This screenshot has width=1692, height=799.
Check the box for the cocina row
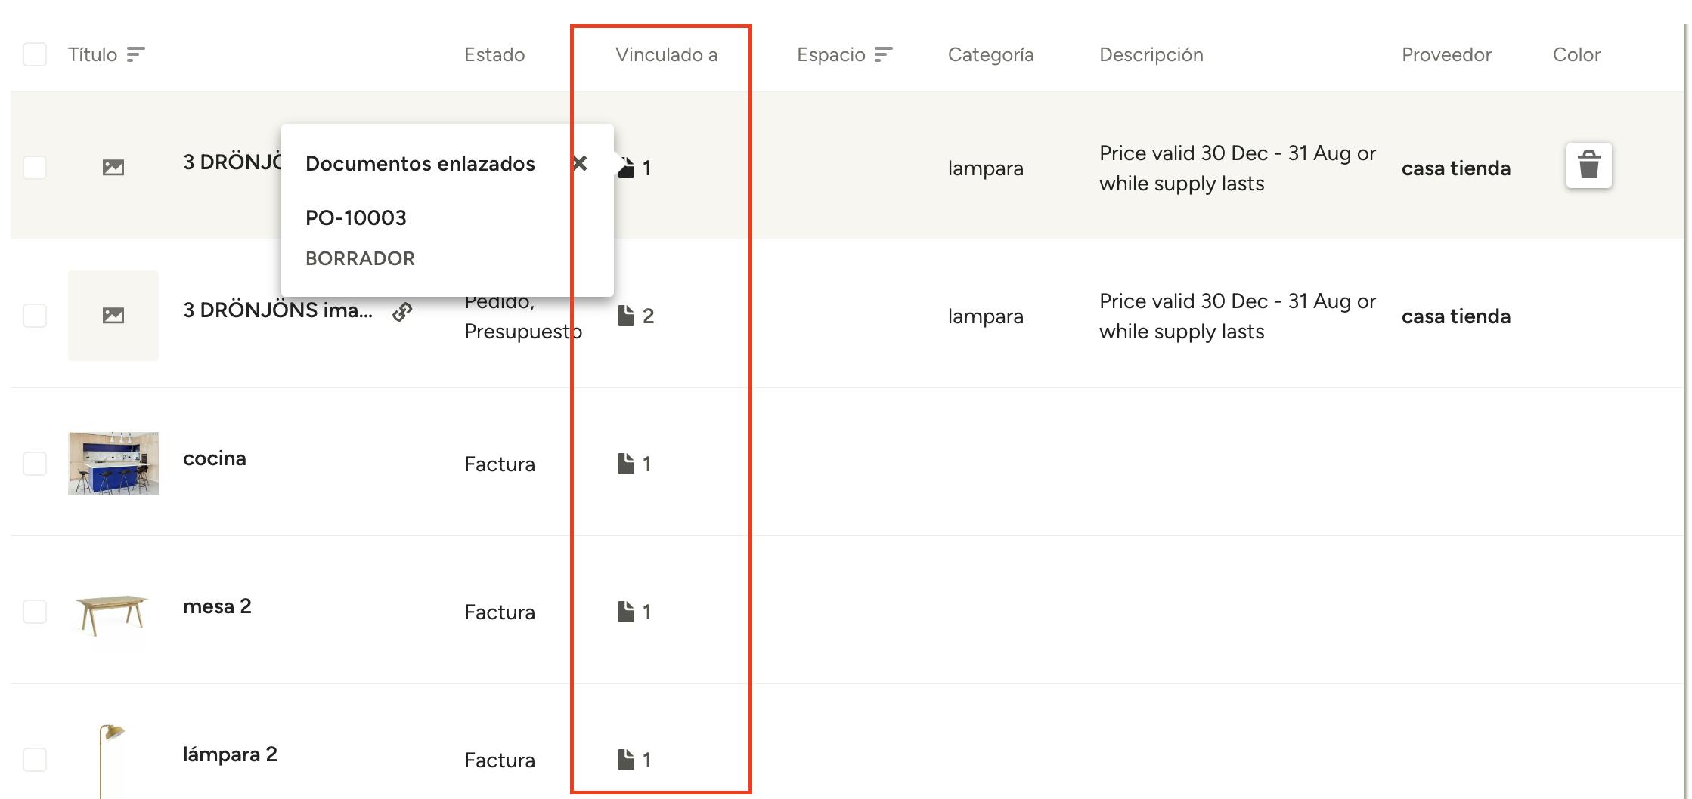[x=35, y=464]
